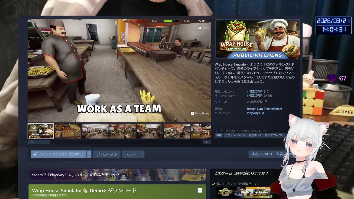
Task: Click the 開発元: label
Action: (x=219, y=109)
